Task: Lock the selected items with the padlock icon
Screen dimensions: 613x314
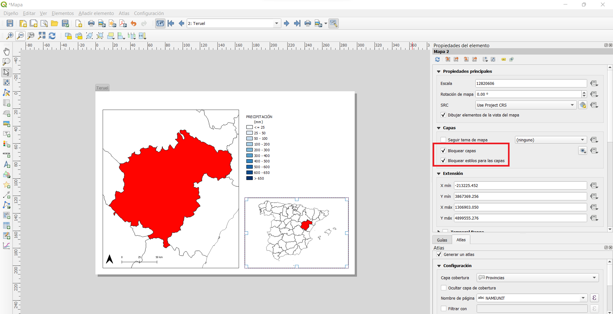Action: [x=68, y=36]
